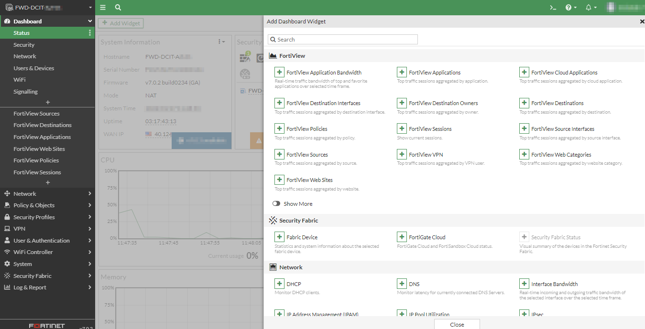Add the FortiView Policies widget plus icon
This screenshot has width=645, height=329.
pyautogui.click(x=280, y=128)
